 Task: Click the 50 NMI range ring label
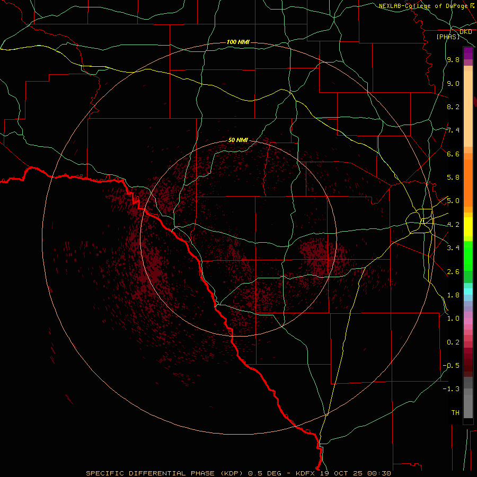(238, 140)
